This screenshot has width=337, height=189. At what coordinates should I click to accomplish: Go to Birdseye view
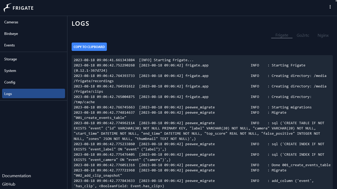(11, 34)
